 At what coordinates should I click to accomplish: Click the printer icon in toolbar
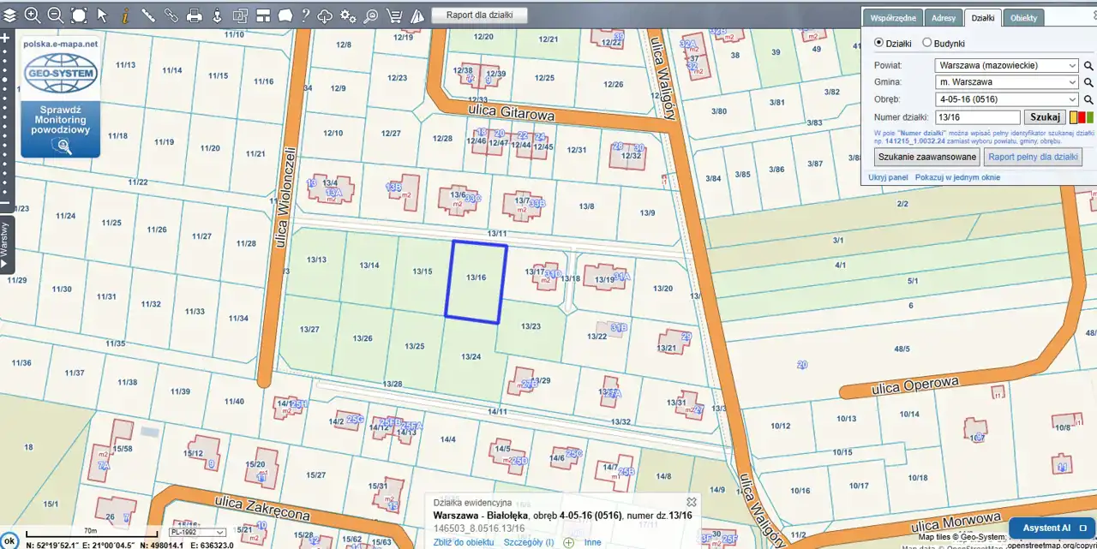click(195, 15)
